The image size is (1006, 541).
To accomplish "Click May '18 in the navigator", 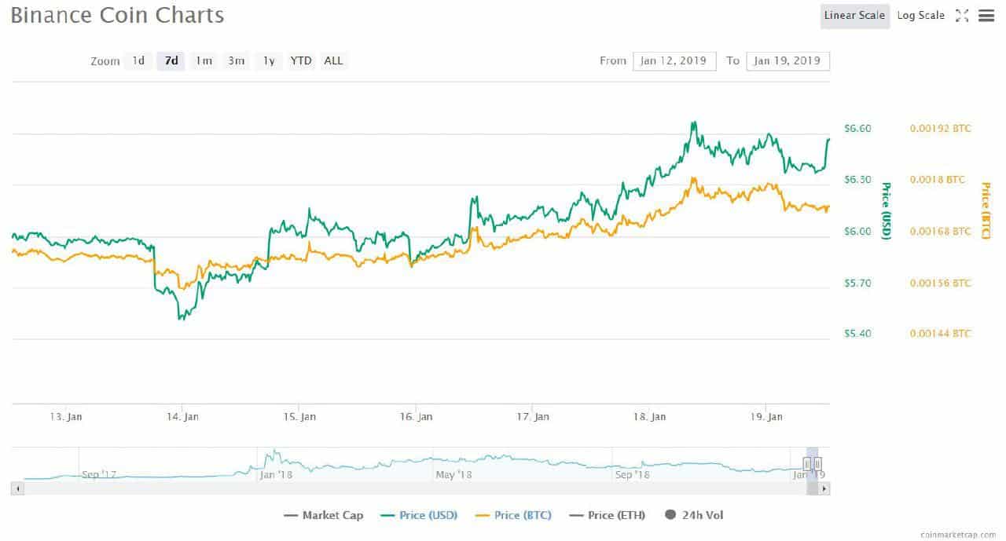I will click(454, 475).
